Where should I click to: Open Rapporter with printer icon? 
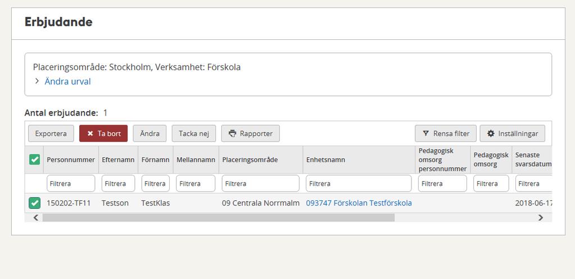(251, 134)
